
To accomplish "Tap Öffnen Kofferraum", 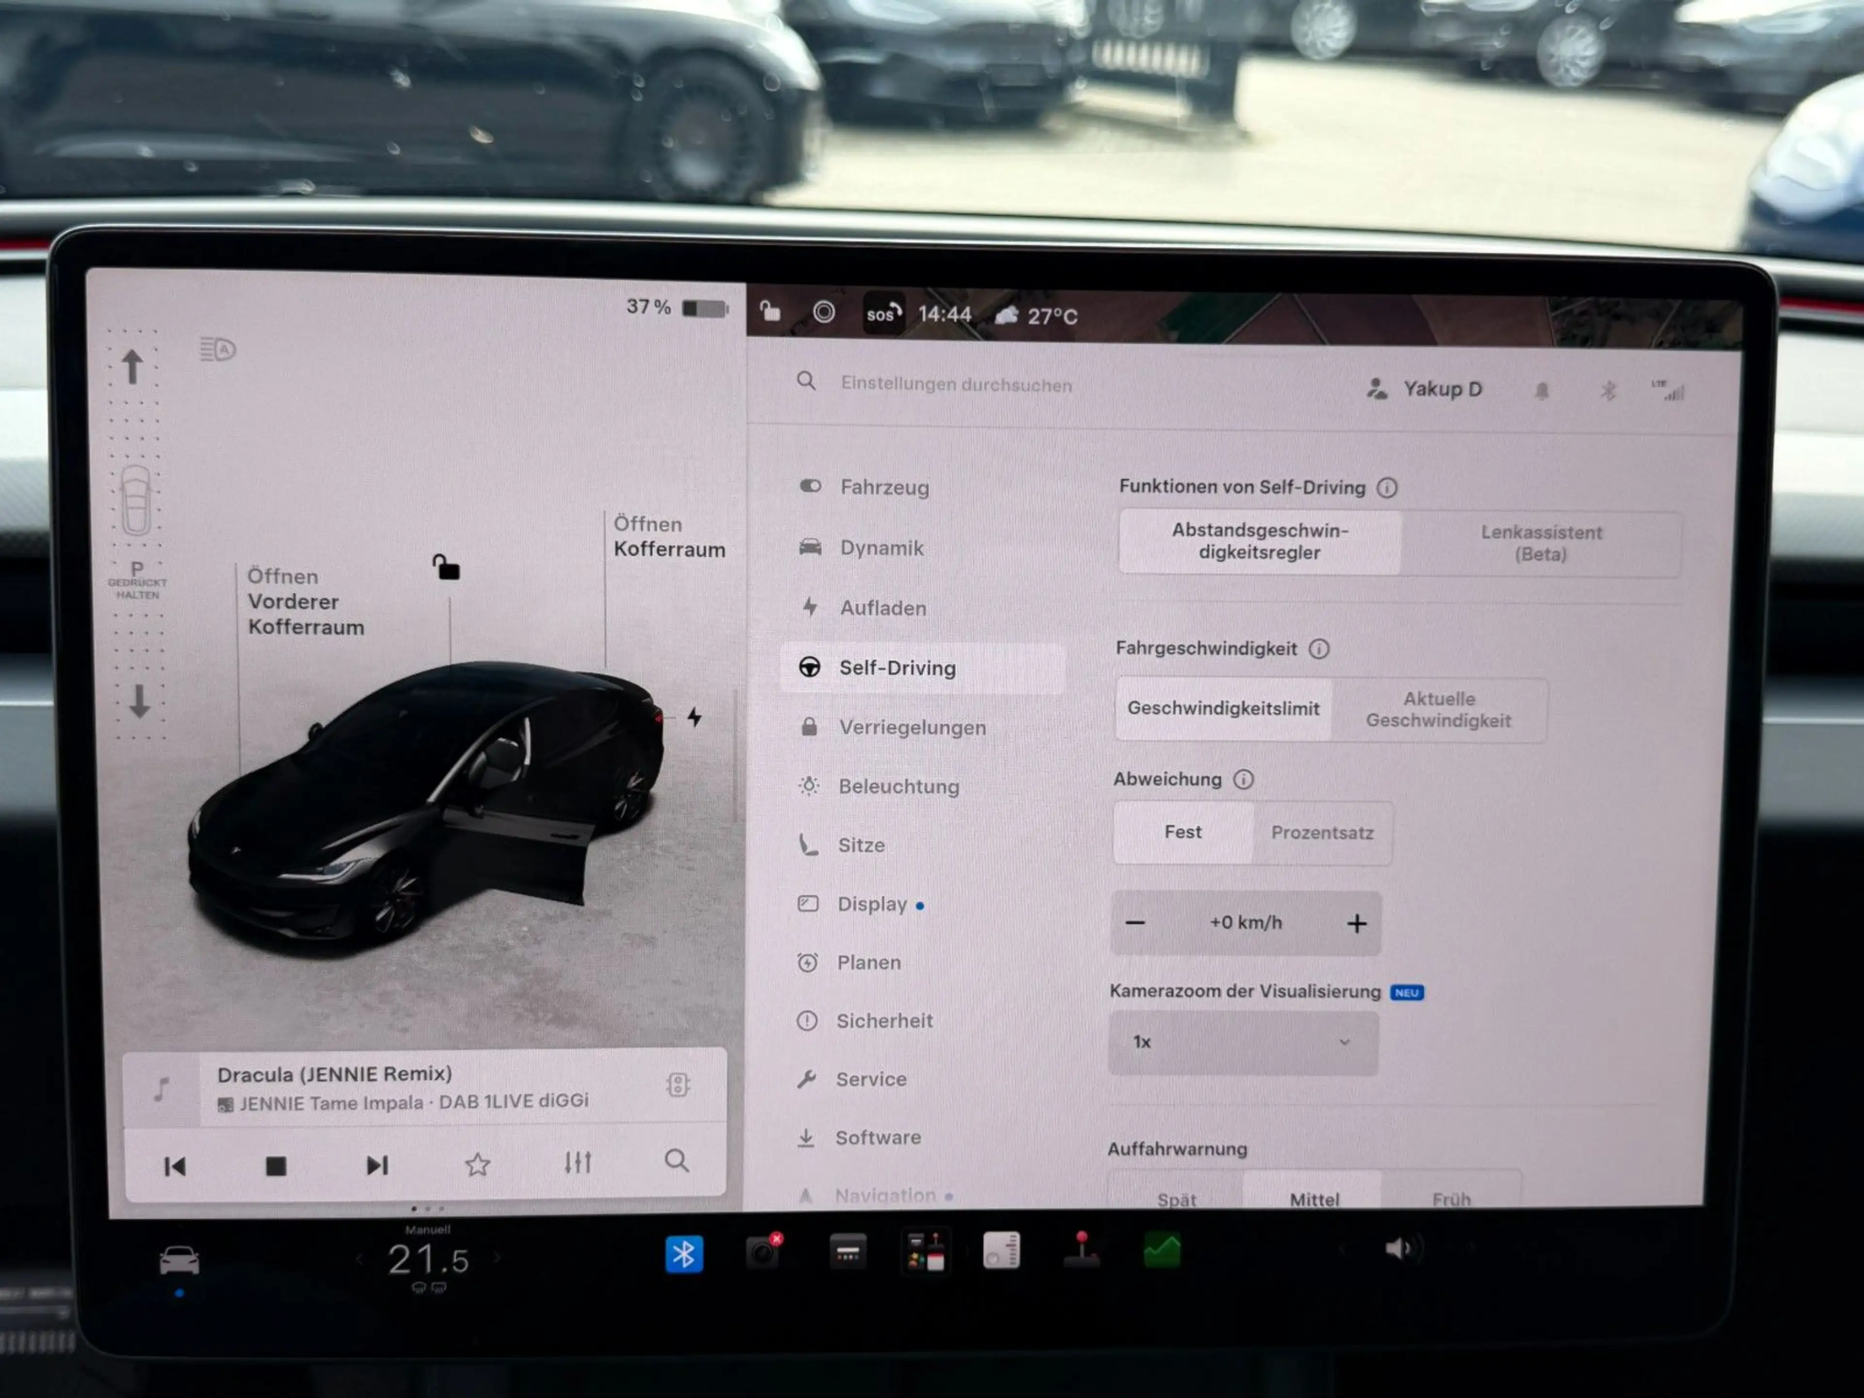I will tap(669, 537).
